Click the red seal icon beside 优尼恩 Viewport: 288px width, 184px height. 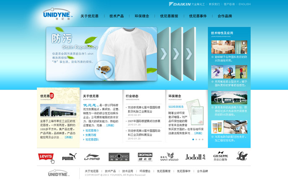pos(52,96)
